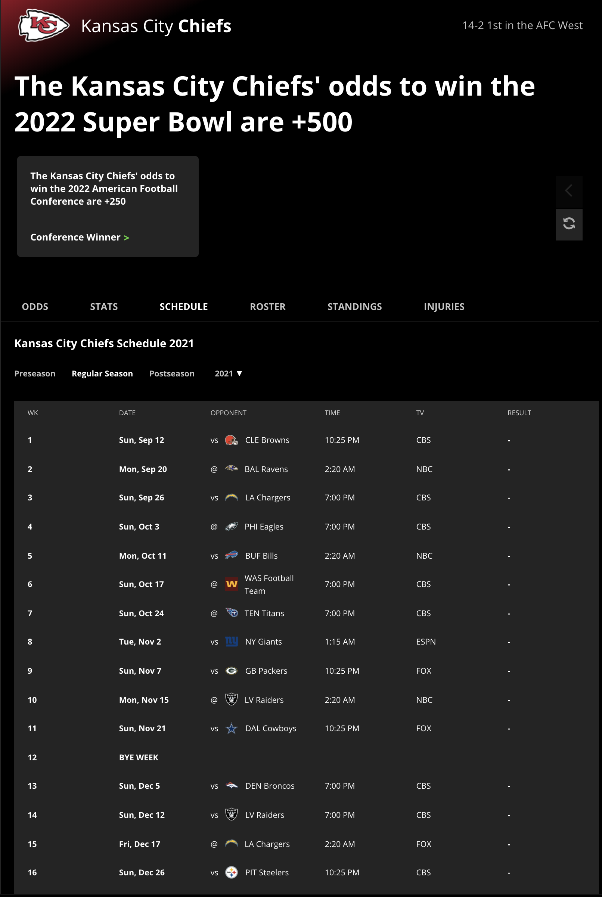This screenshot has height=897, width=602.
Task: Select the GB Packers logo
Action: click(x=232, y=671)
